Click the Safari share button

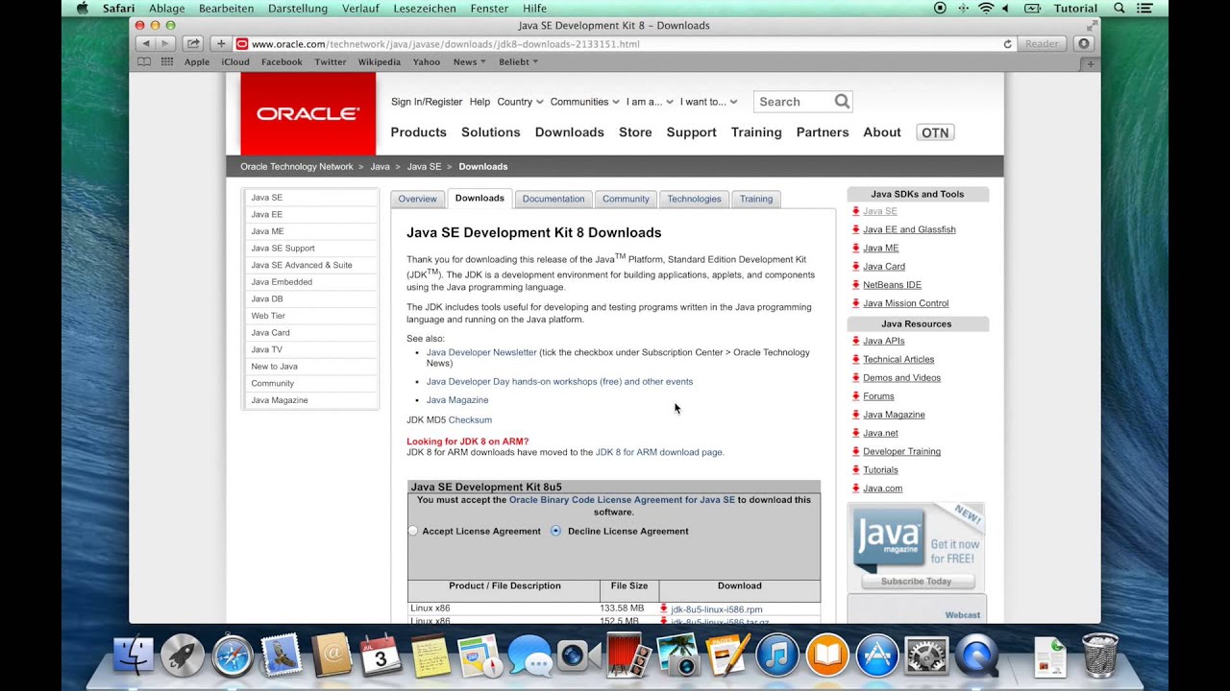193,43
